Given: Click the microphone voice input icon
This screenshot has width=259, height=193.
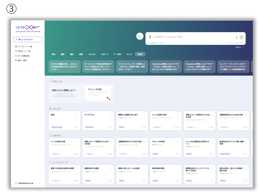Looking at the screenshot, I should 237,37.
